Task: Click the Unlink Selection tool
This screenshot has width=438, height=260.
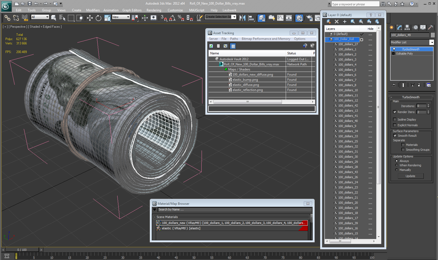Action: pyautogui.click(x=16, y=18)
